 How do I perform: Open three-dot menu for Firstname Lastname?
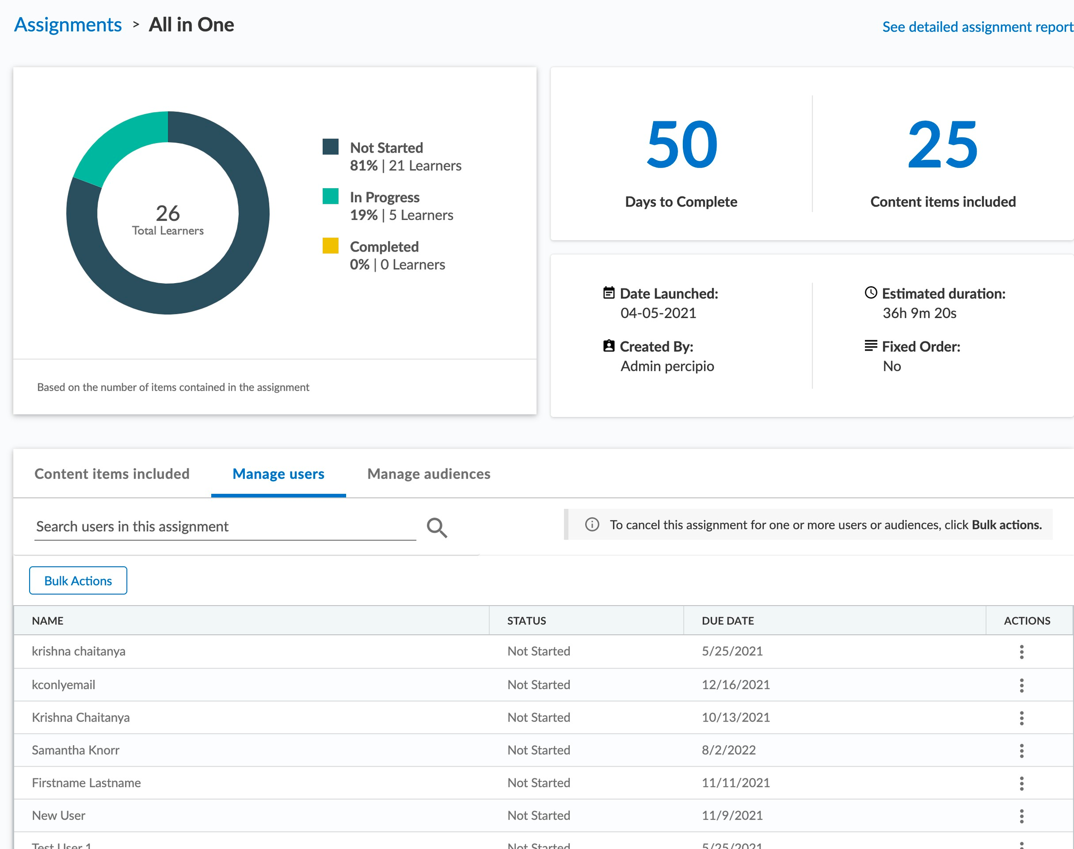1021,783
